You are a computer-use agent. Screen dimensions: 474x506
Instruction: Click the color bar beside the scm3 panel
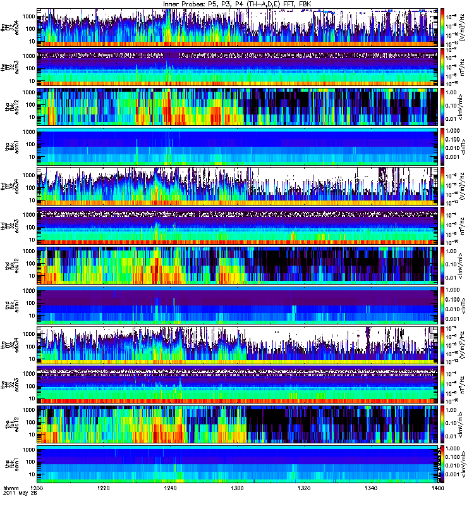pyautogui.click(x=442, y=385)
